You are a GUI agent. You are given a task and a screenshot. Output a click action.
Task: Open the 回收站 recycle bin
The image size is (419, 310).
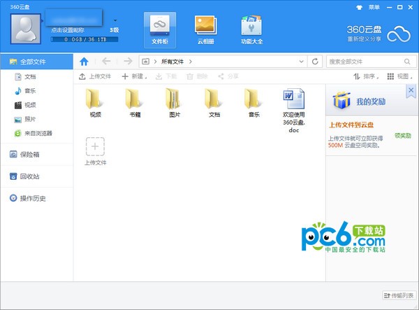pos(24,176)
